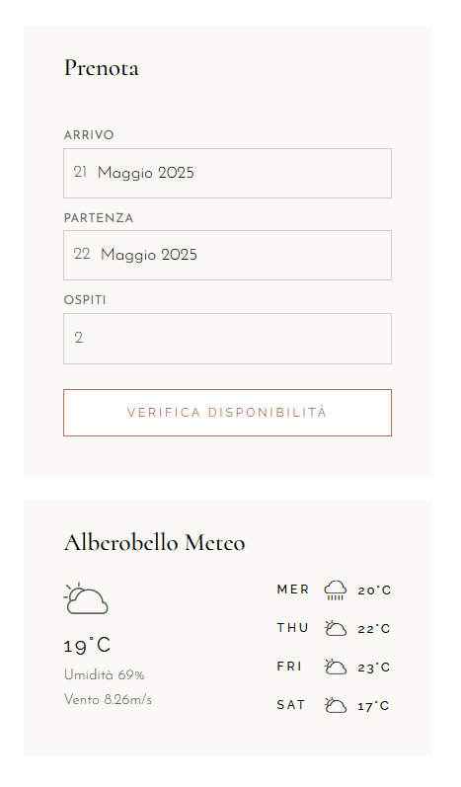Viewport: 461px width, 787px height.
Task: Click the Vento 8.26m/s text
Action: click(108, 699)
